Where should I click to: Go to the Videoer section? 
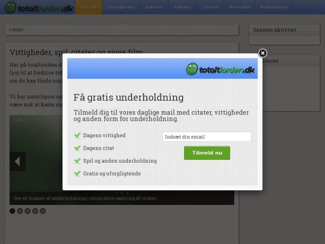point(154,7)
